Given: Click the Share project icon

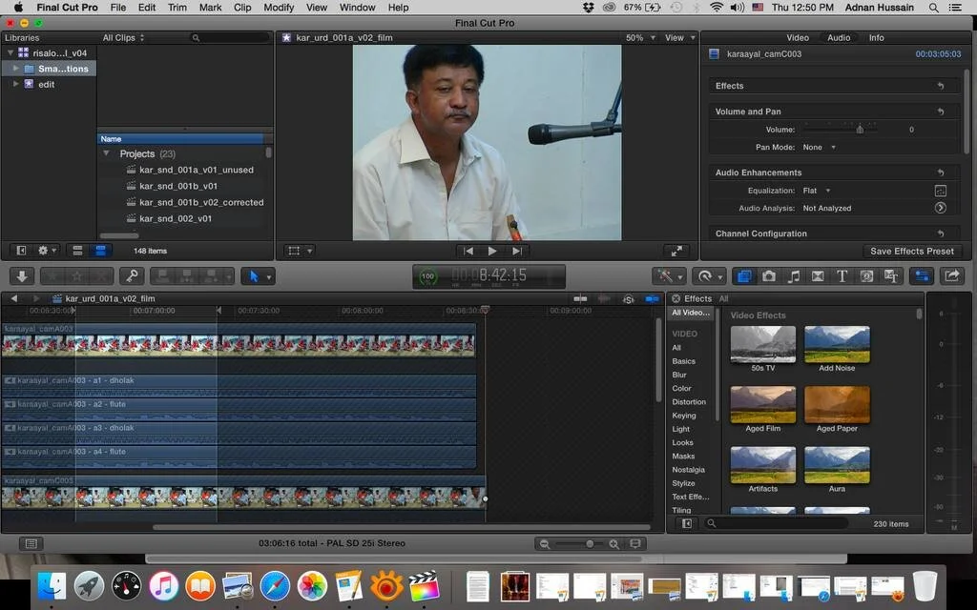Looking at the screenshot, I should 951,276.
